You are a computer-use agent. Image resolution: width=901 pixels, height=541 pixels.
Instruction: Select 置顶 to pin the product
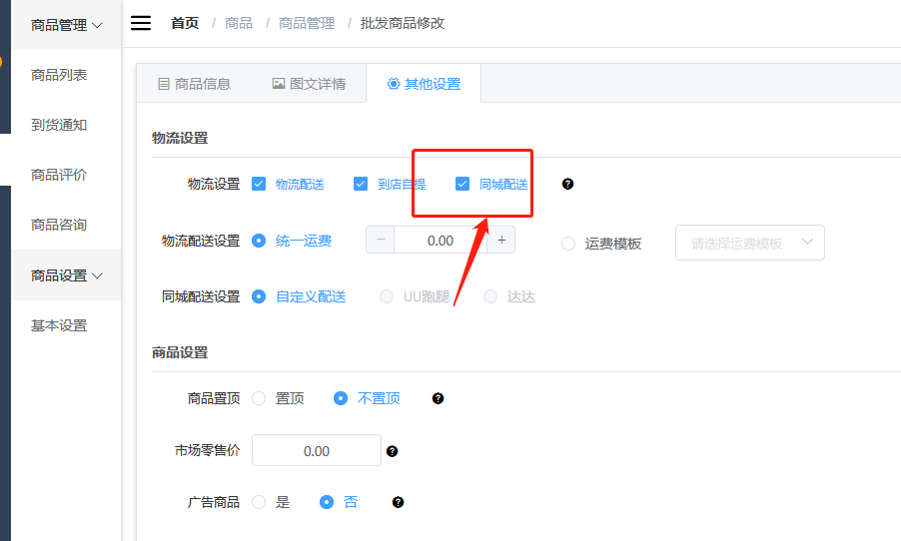pos(259,398)
